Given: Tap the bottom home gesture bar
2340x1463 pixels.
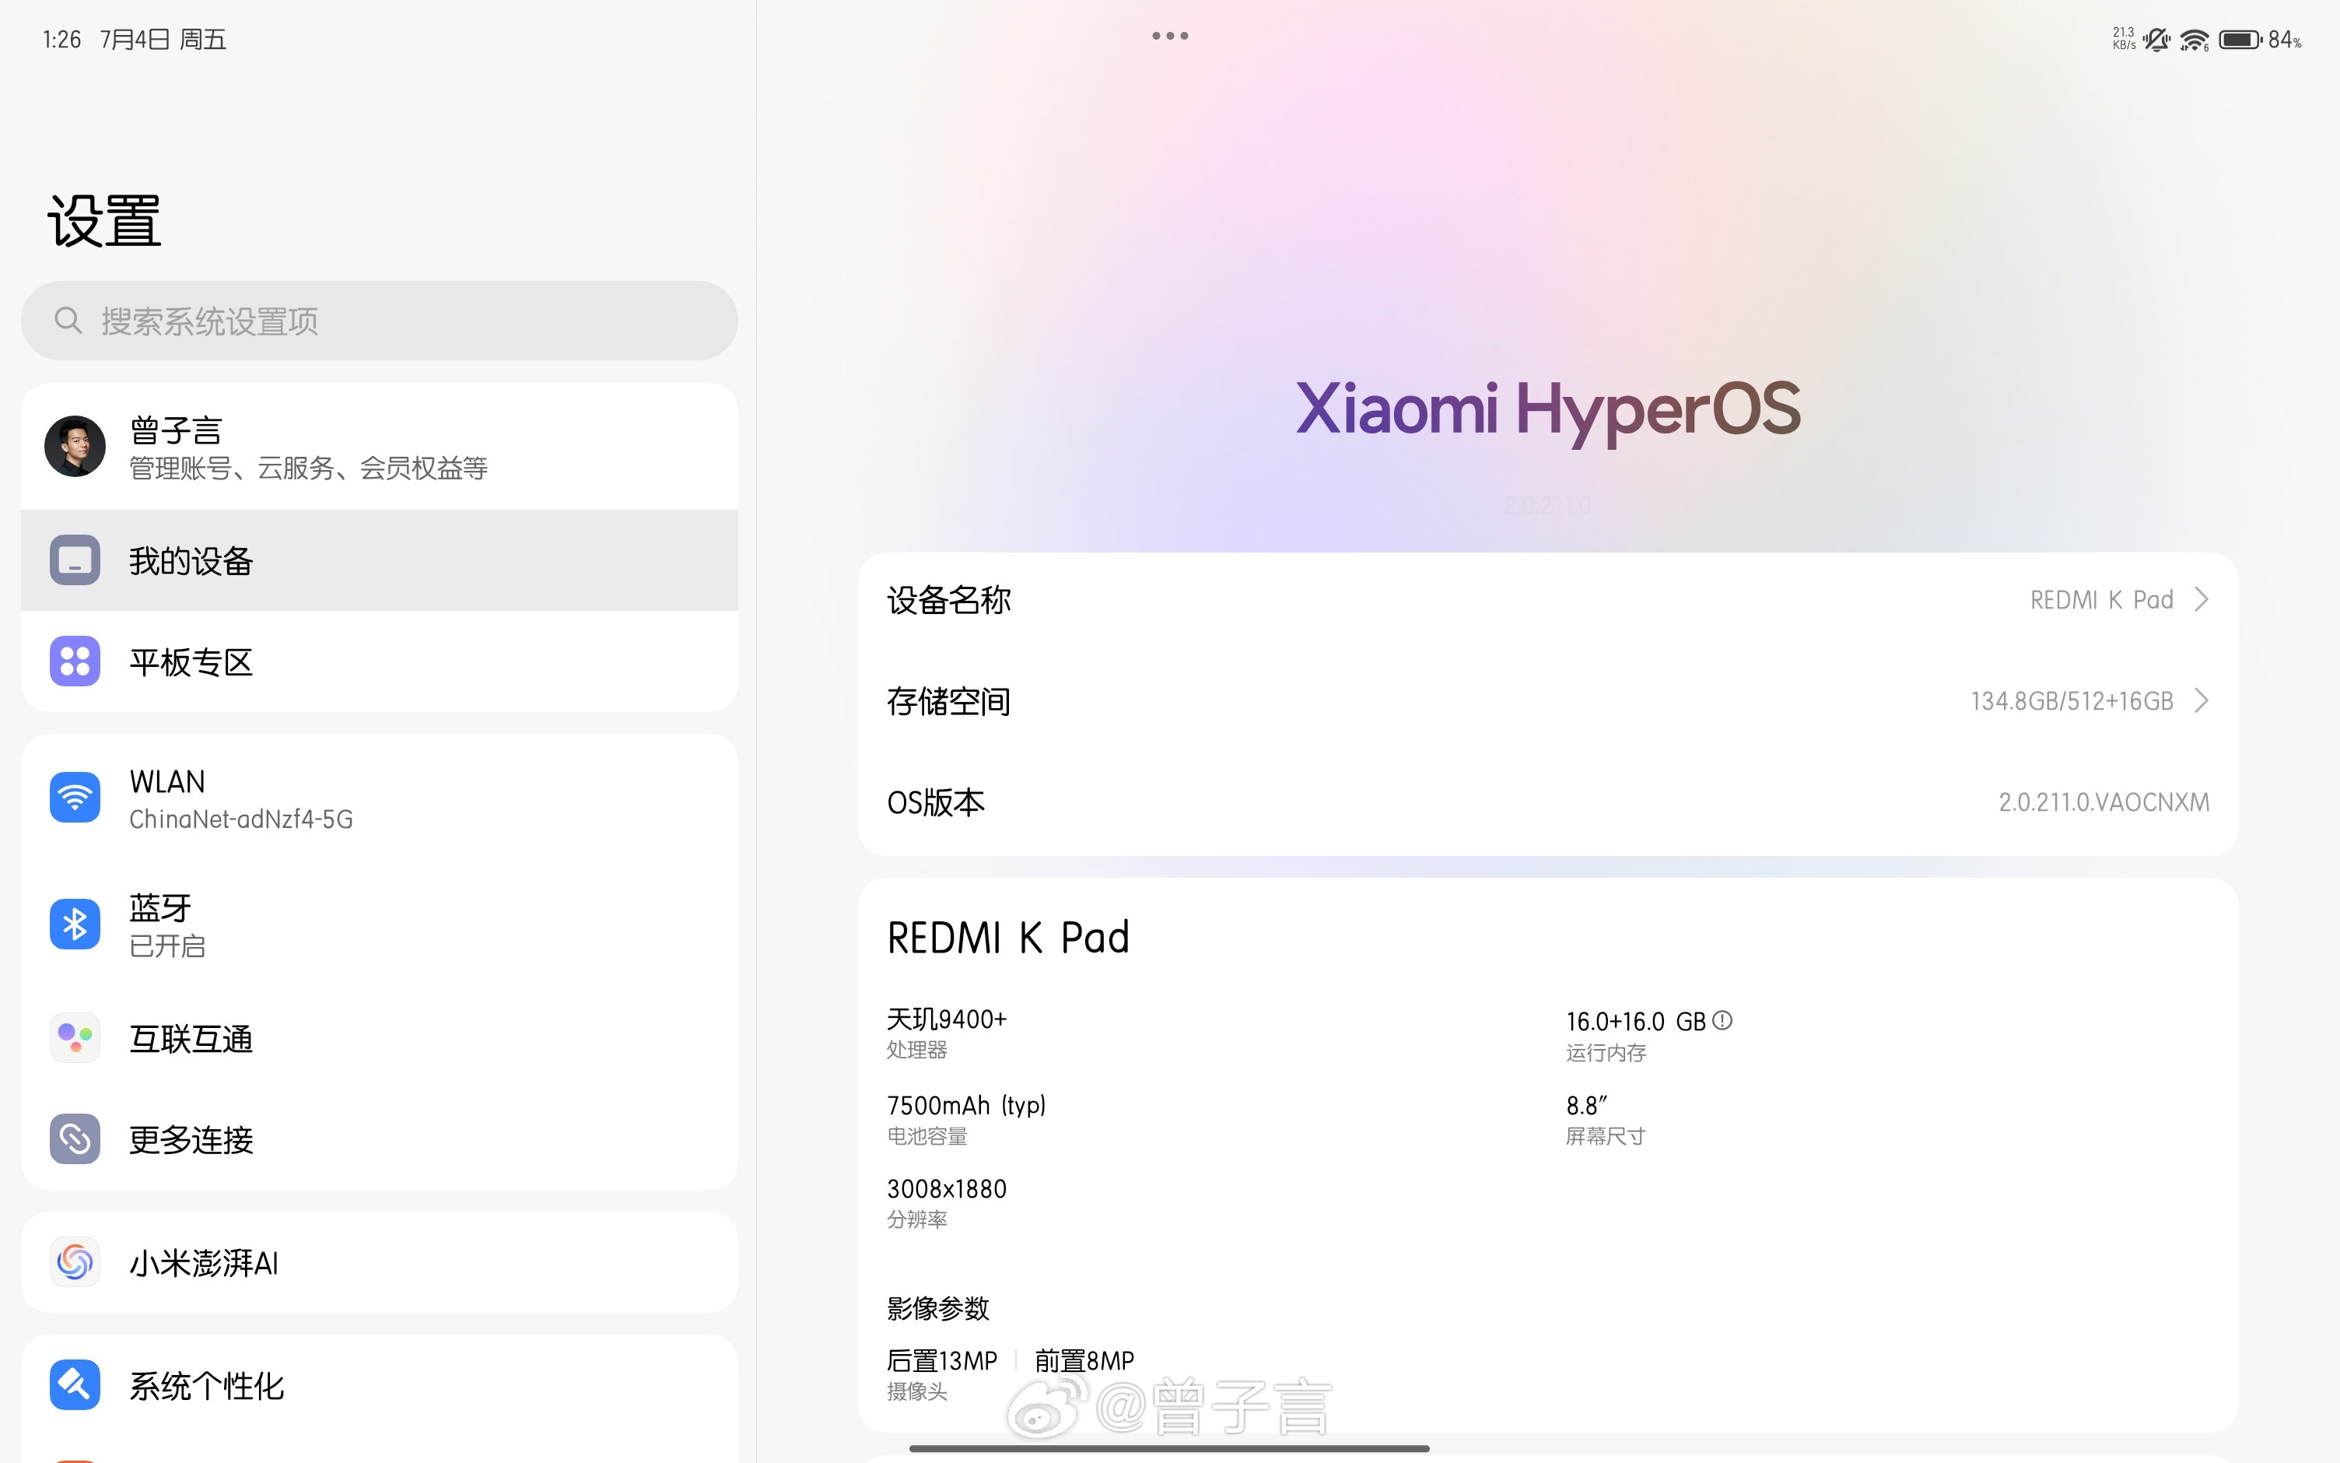Looking at the screenshot, I should point(1169,1448).
